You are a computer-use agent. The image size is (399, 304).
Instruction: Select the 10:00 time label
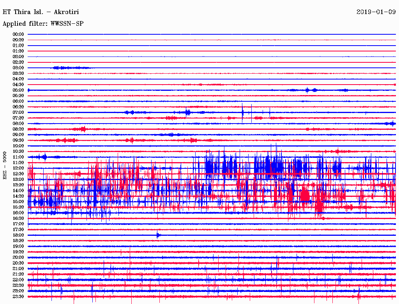tap(18, 146)
